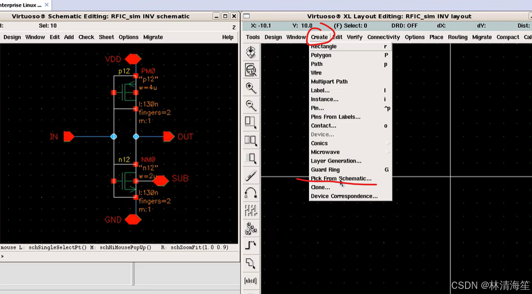The width and height of the screenshot is (532, 294).
Task: Click the Enterprise Linux tab at top
Action: 21,5
